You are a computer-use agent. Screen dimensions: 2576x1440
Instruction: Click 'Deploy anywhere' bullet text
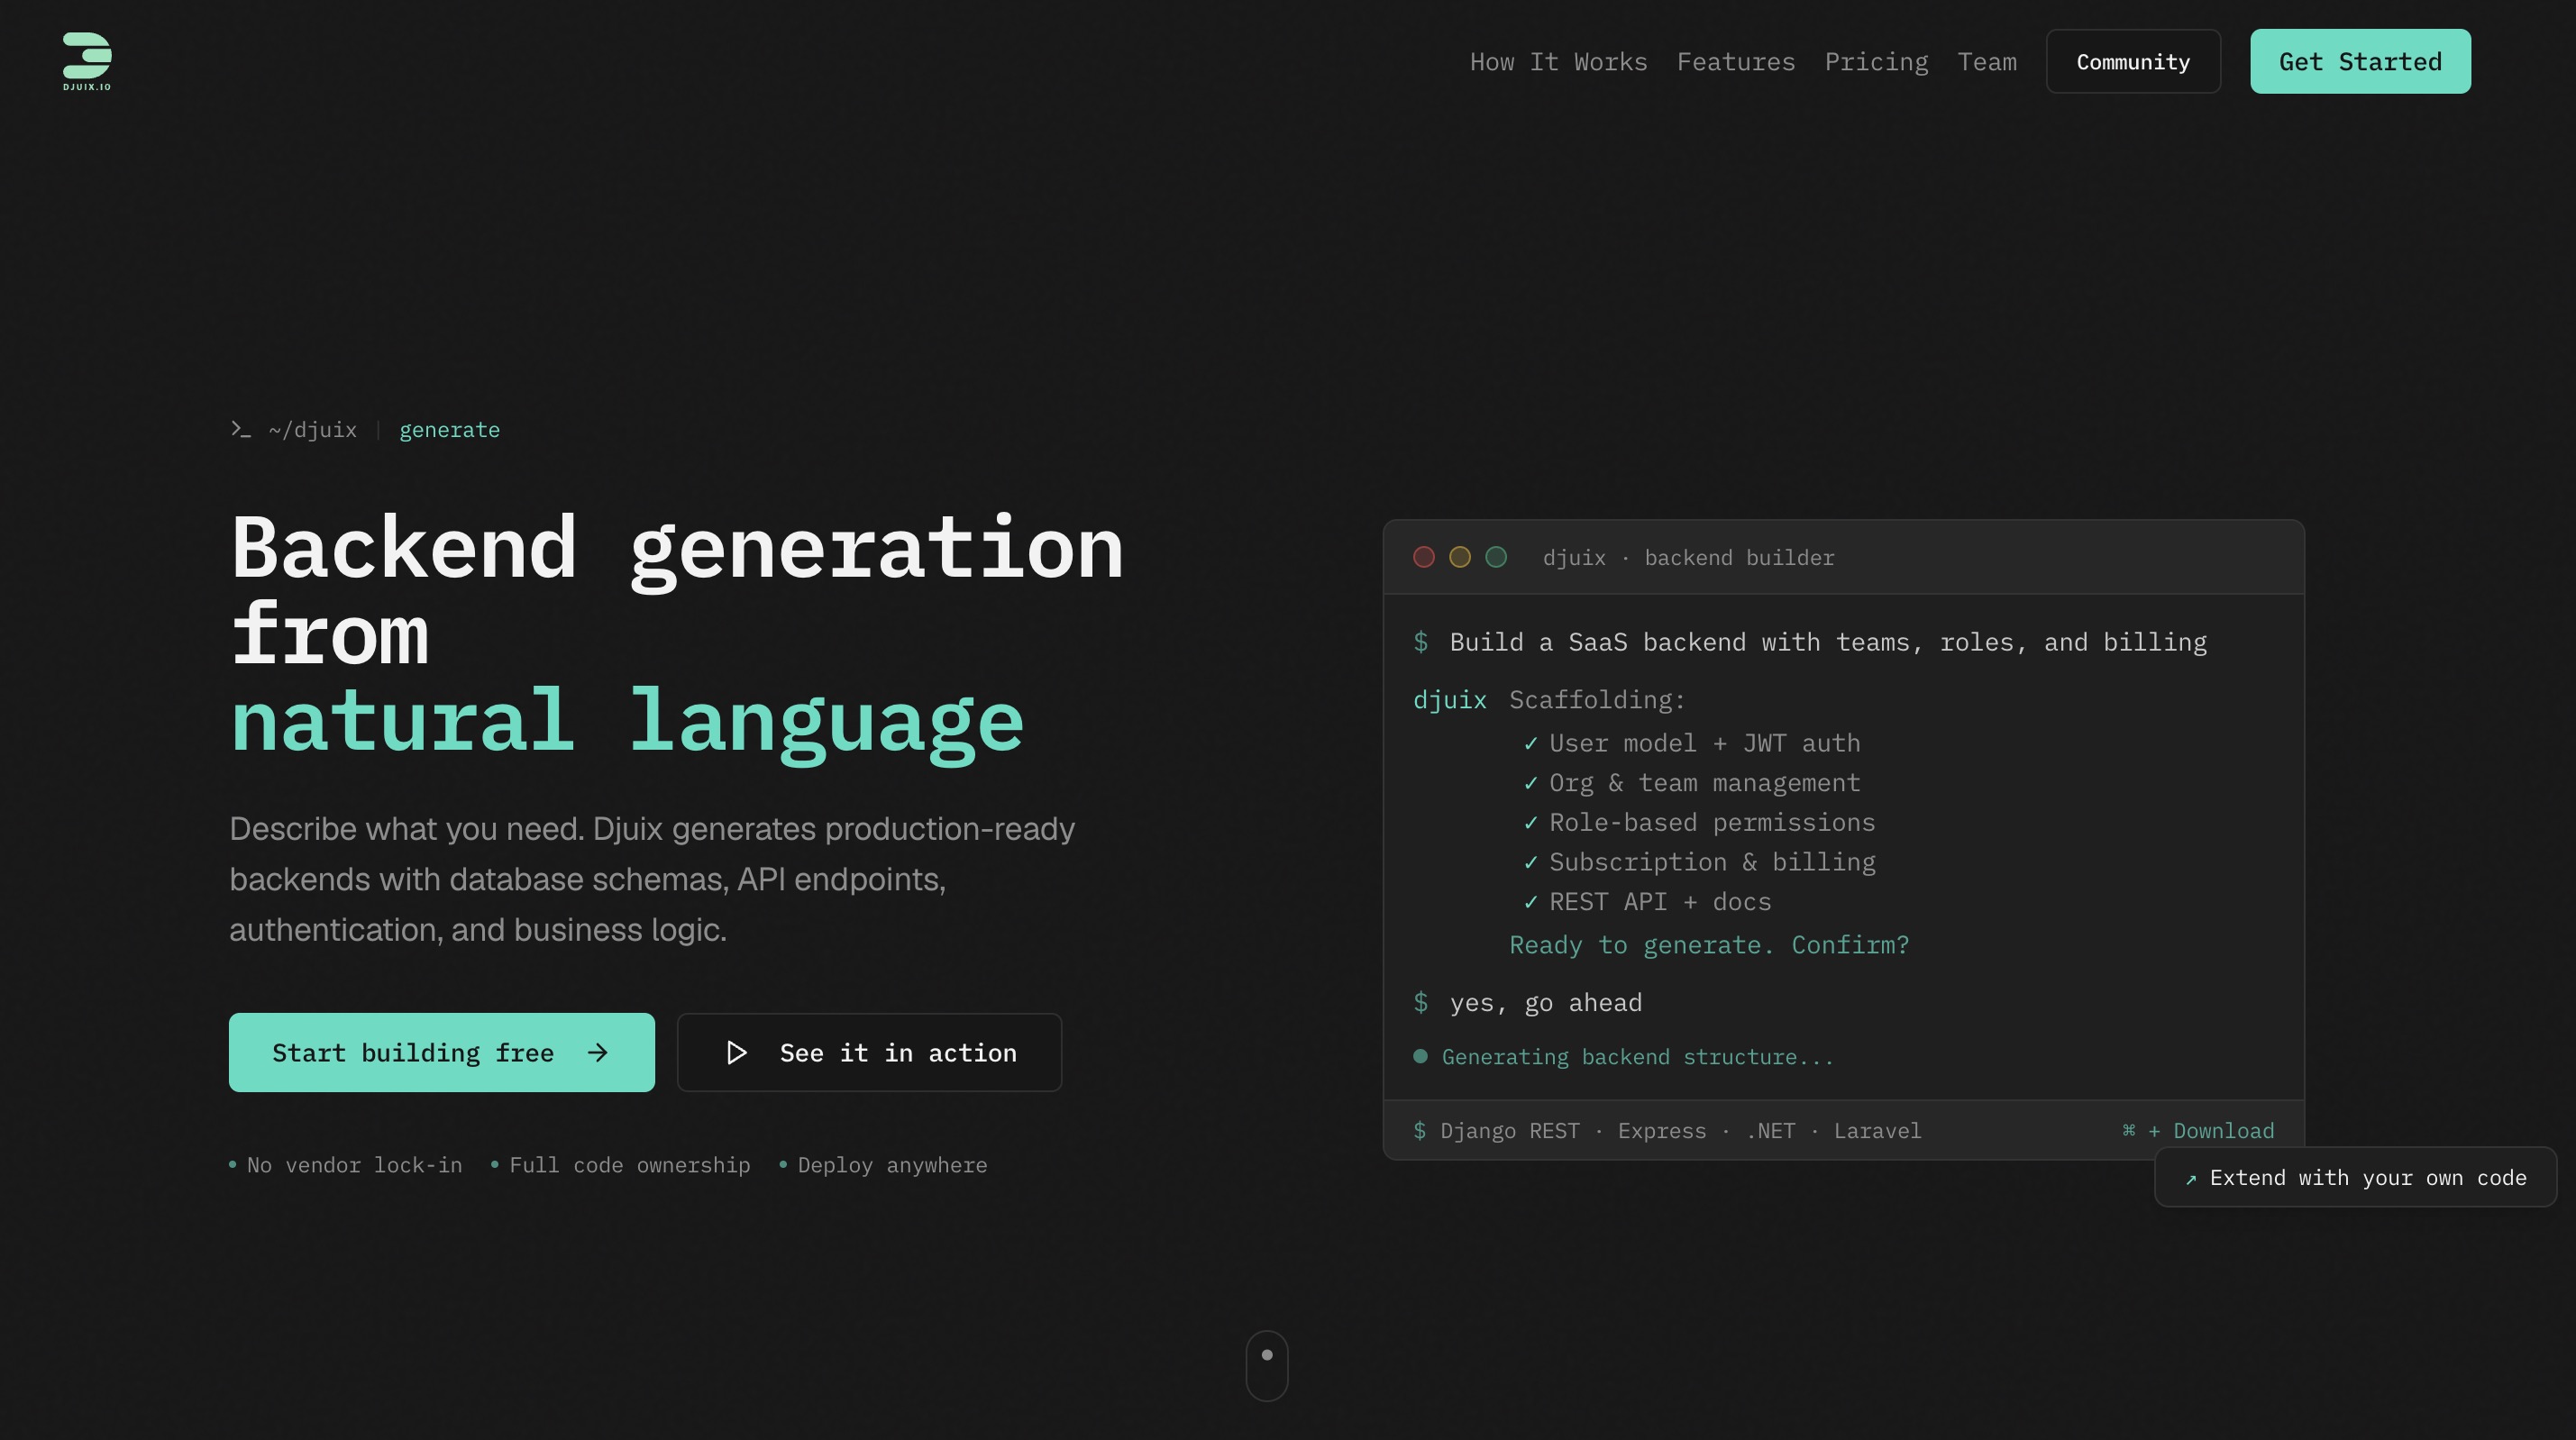pos(892,1165)
